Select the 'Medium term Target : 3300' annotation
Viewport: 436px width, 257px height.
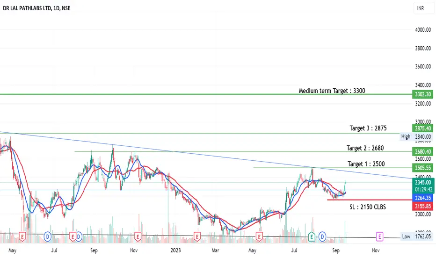tap(332, 91)
